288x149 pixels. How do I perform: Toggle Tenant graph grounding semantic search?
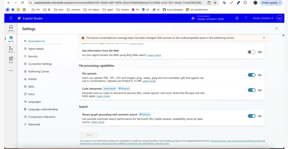tap(251, 116)
